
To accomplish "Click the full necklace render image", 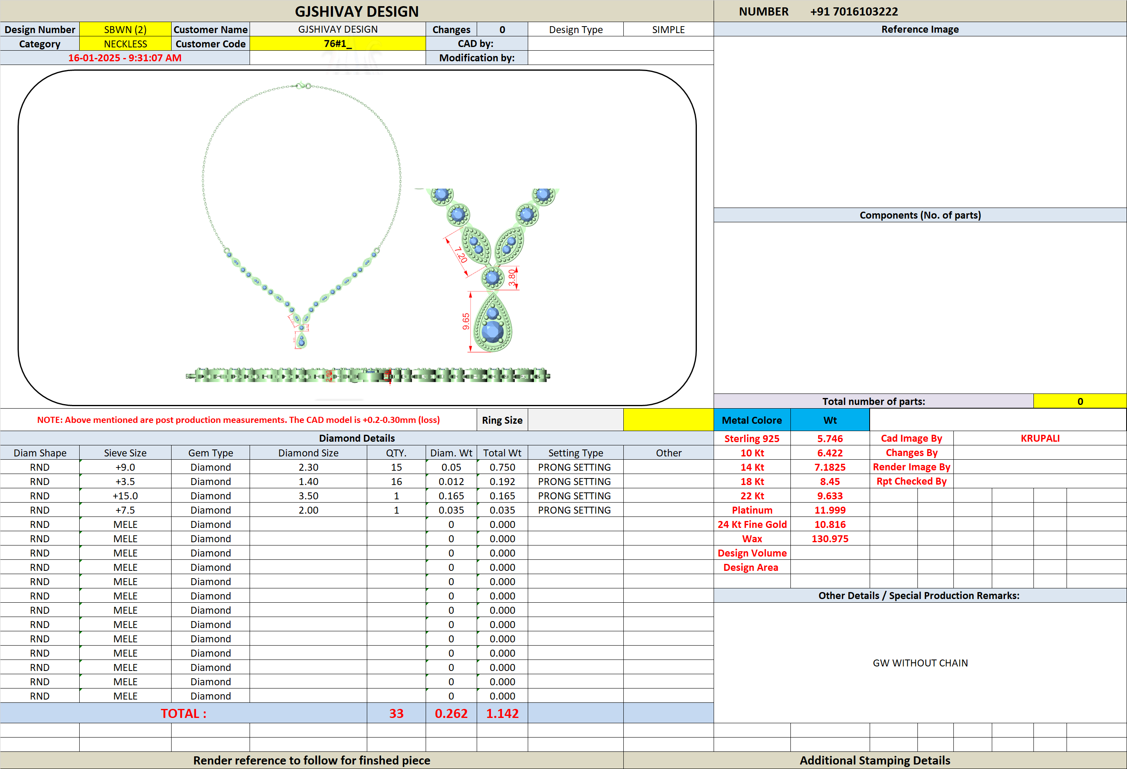I will pyautogui.click(x=301, y=215).
